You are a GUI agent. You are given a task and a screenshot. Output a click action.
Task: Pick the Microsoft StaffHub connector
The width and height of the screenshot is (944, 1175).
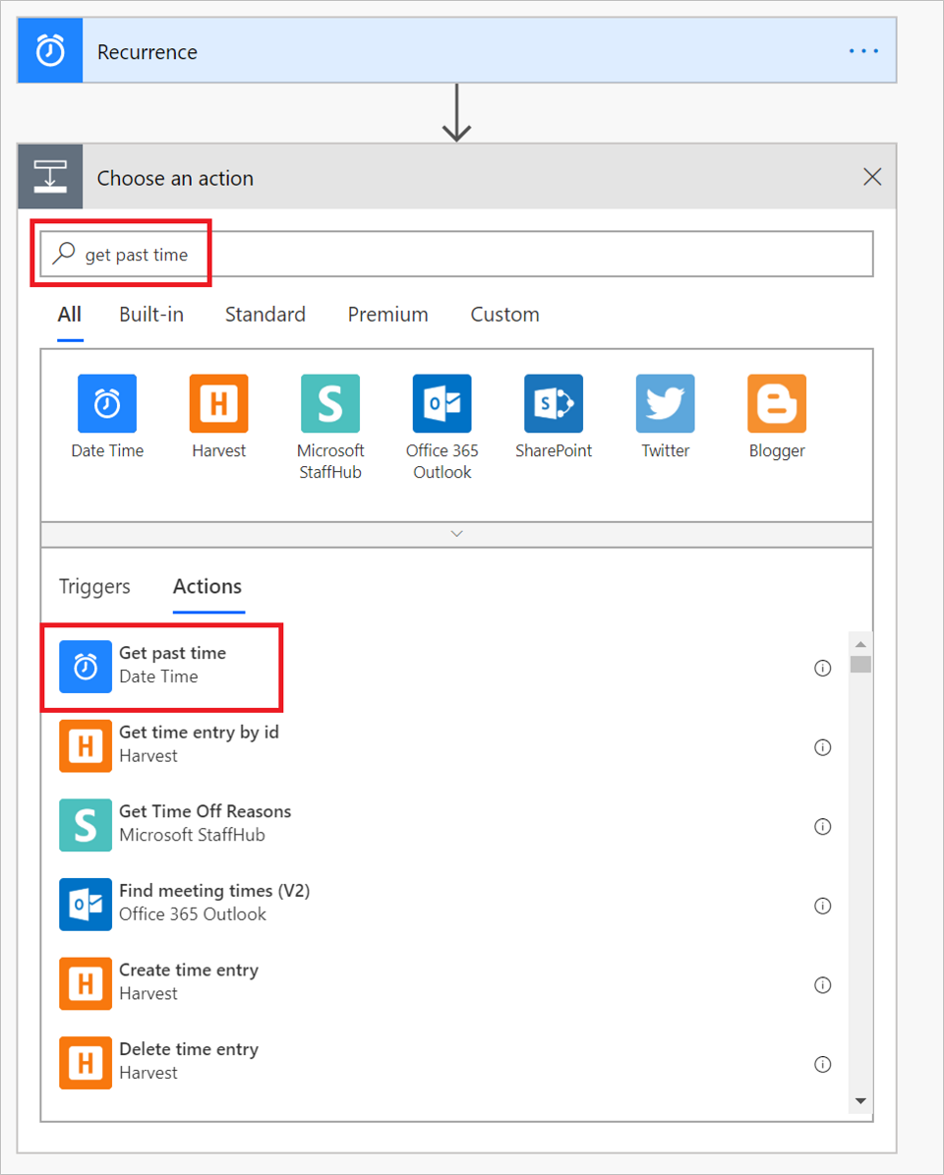click(330, 404)
